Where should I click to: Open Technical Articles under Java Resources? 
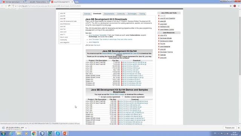coord(166,38)
